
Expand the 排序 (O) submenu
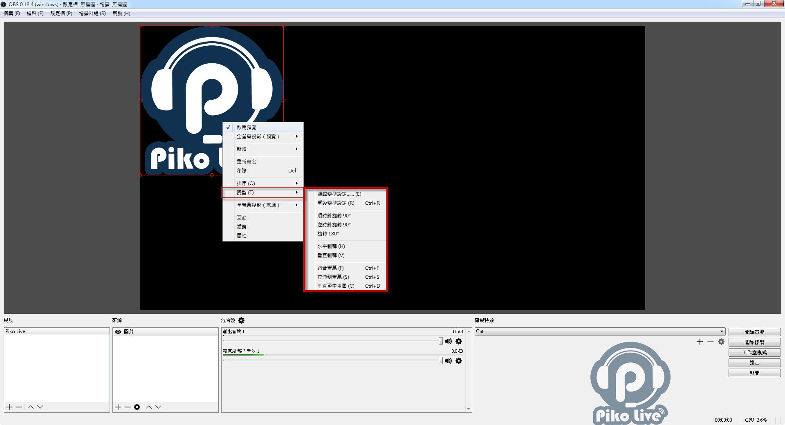263,183
